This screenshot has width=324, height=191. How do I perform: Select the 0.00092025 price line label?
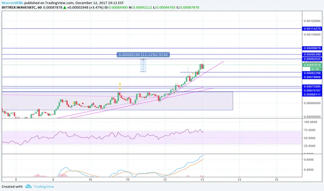tap(312, 59)
